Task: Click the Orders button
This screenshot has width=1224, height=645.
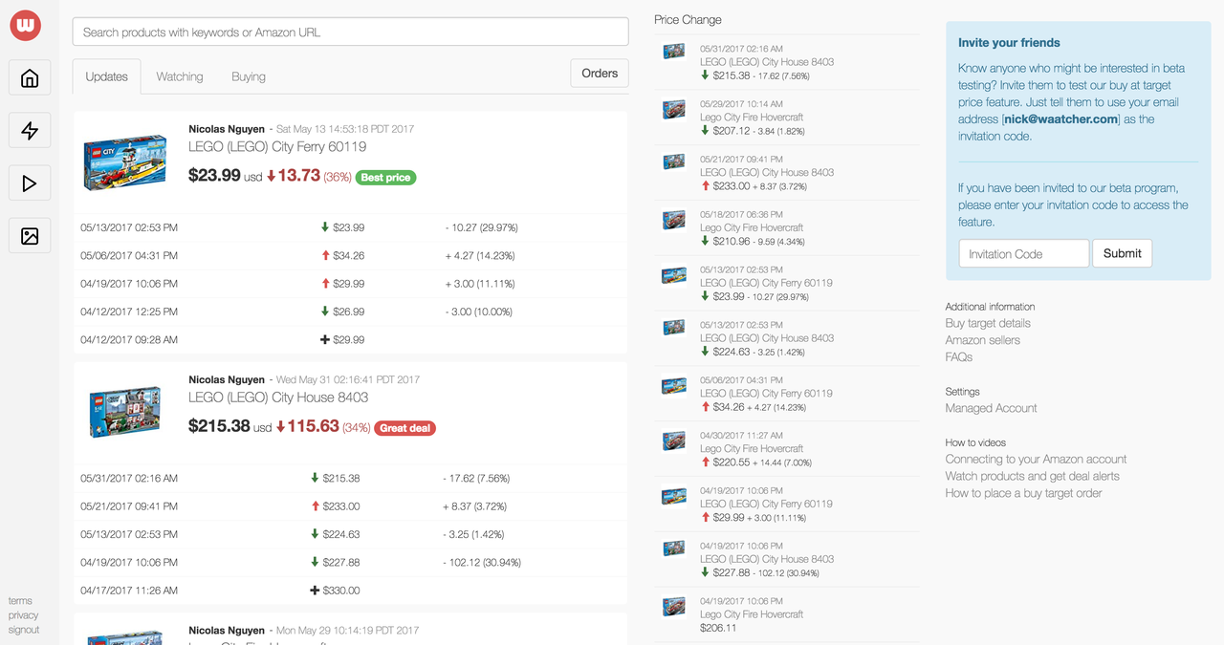Action: tap(600, 74)
